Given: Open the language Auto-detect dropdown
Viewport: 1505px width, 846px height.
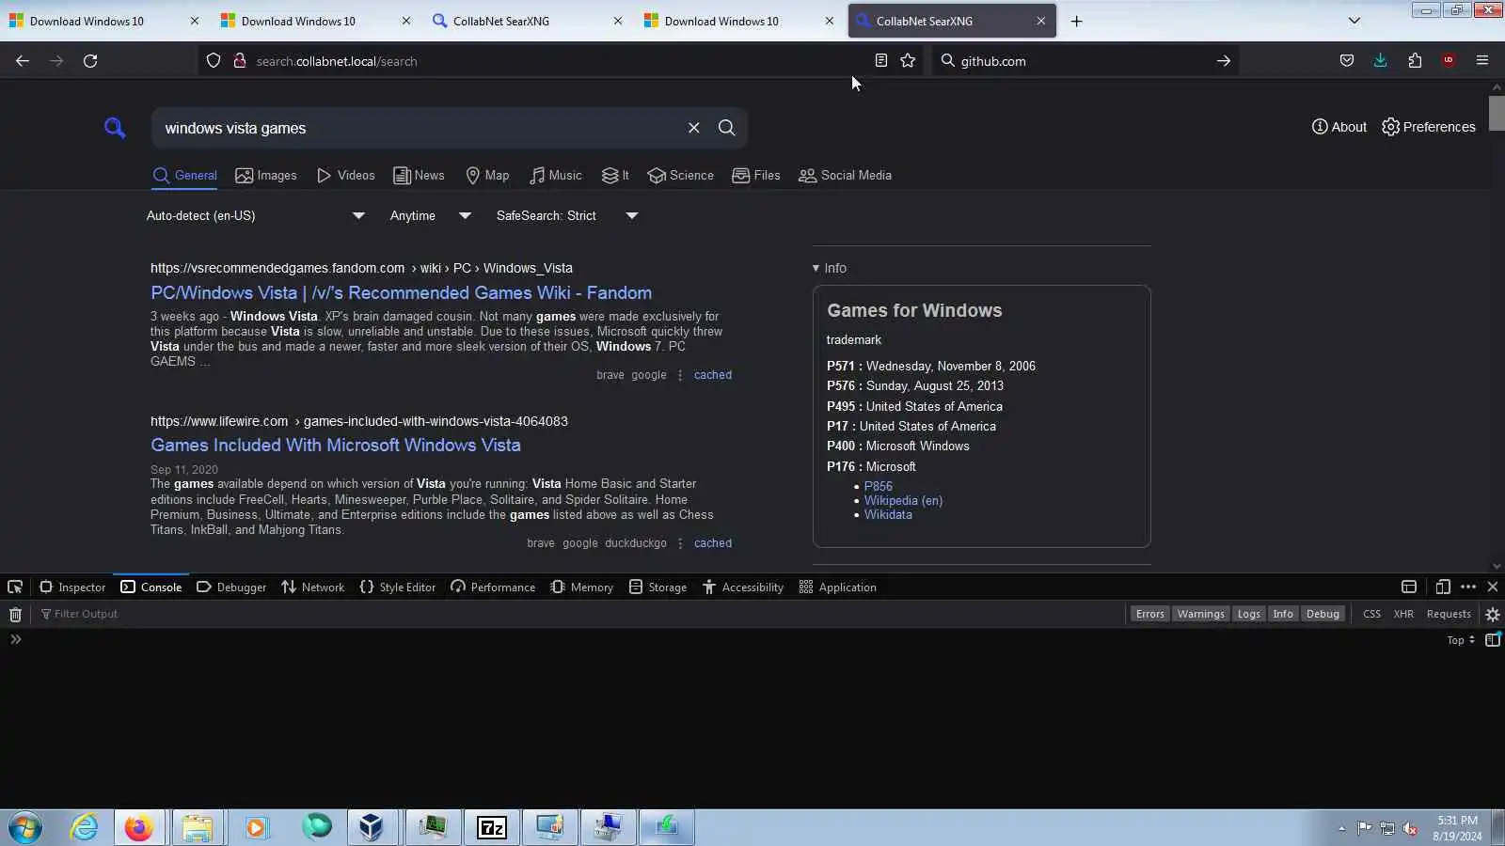Looking at the screenshot, I should pyautogui.click(x=255, y=216).
